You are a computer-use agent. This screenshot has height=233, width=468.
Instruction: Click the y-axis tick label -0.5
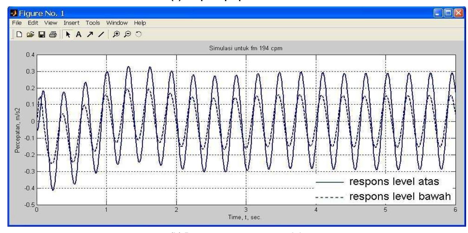coord(29,205)
